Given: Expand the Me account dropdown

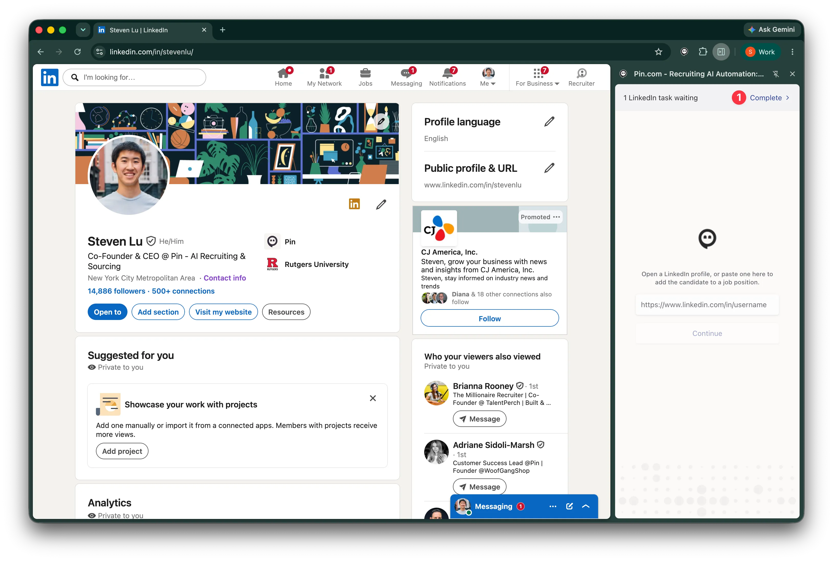Looking at the screenshot, I should coord(488,77).
